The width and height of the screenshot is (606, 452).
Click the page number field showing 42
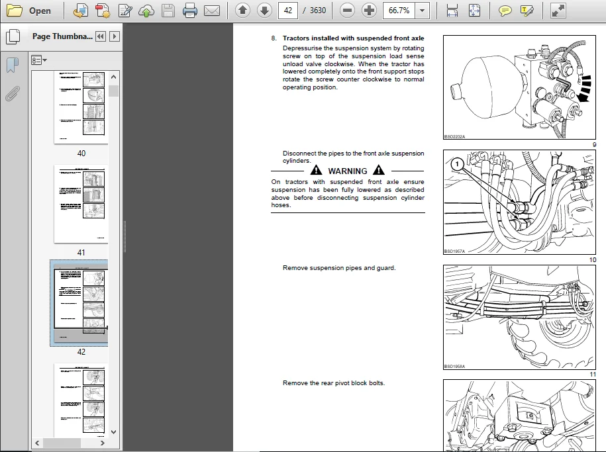[x=288, y=11]
